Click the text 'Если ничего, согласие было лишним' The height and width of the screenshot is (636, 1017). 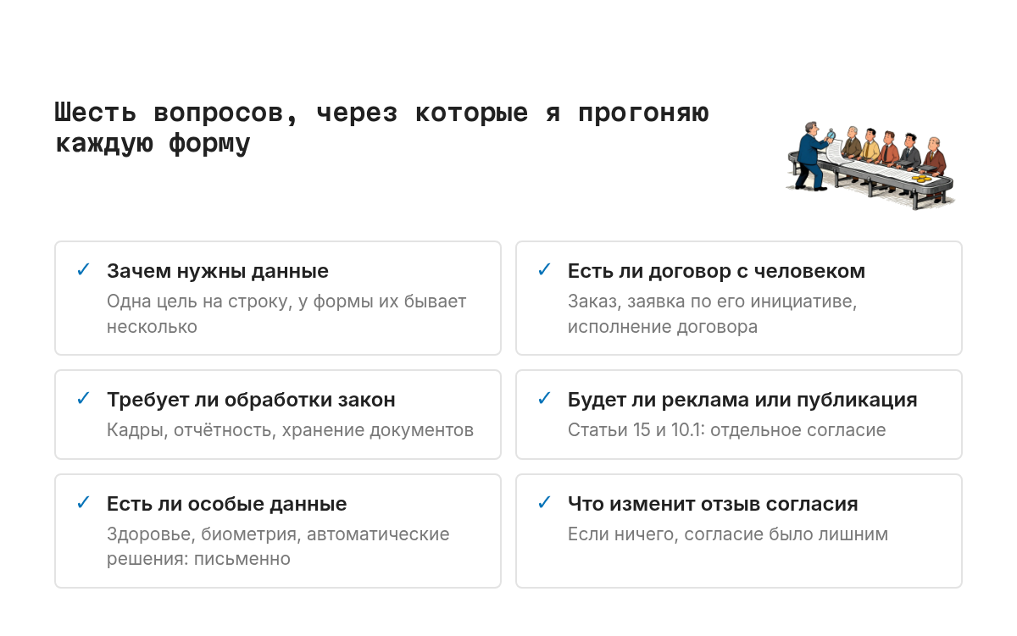[728, 534]
